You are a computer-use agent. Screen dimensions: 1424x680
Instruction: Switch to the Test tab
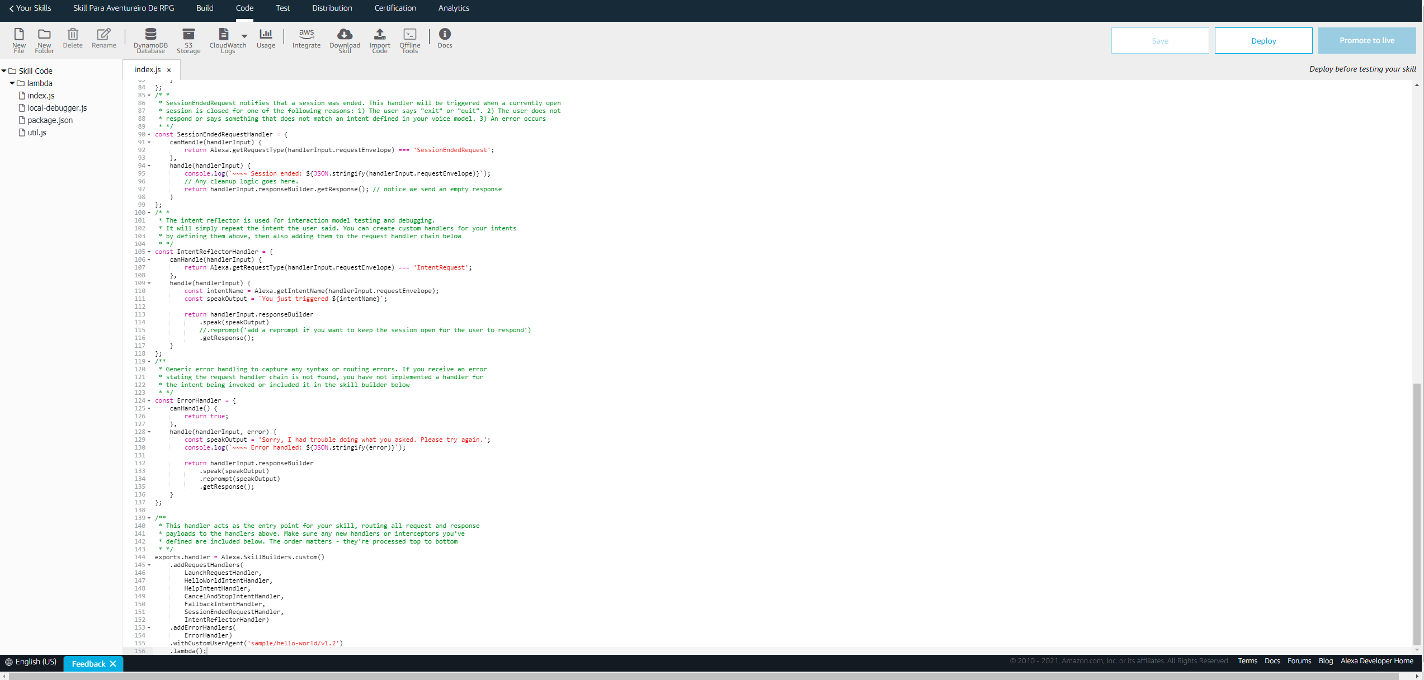pyautogui.click(x=282, y=8)
